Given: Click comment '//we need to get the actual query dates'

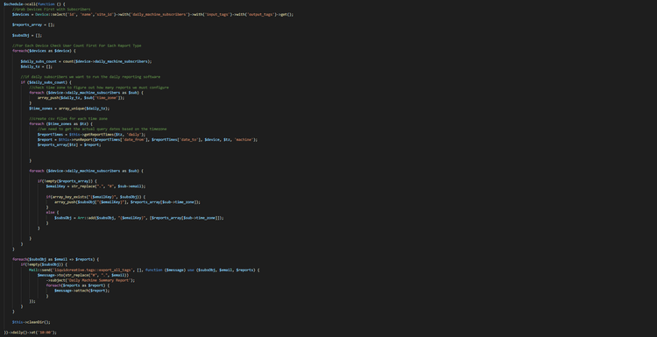Looking at the screenshot, I should point(102,129).
